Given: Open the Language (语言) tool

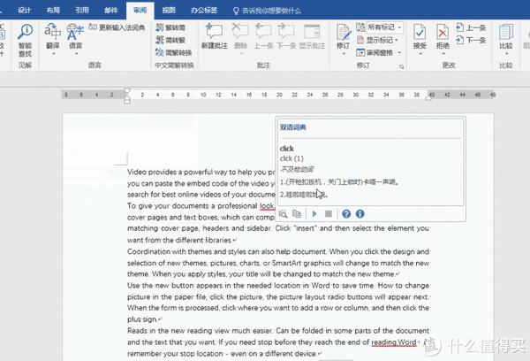Looking at the screenshot, I should tap(76, 35).
